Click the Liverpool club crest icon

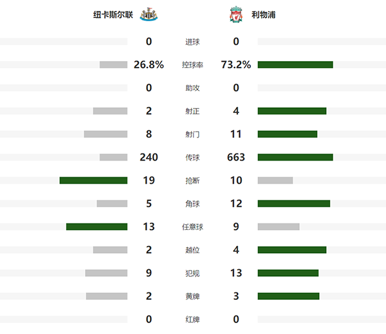tap(237, 14)
